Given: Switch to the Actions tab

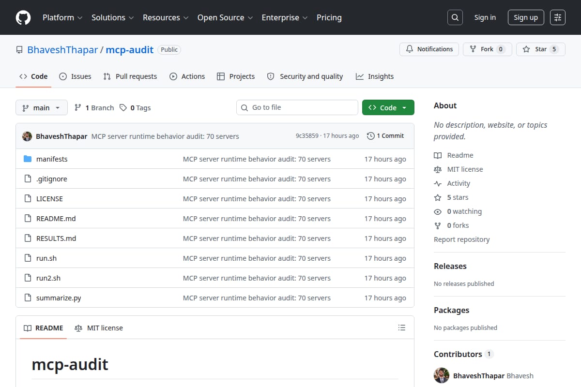Looking at the screenshot, I should click(187, 76).
